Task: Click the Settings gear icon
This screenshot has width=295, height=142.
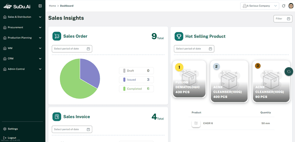Action: [x=5, y=129]
